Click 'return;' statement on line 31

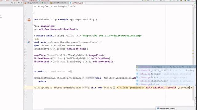[43, 81]
